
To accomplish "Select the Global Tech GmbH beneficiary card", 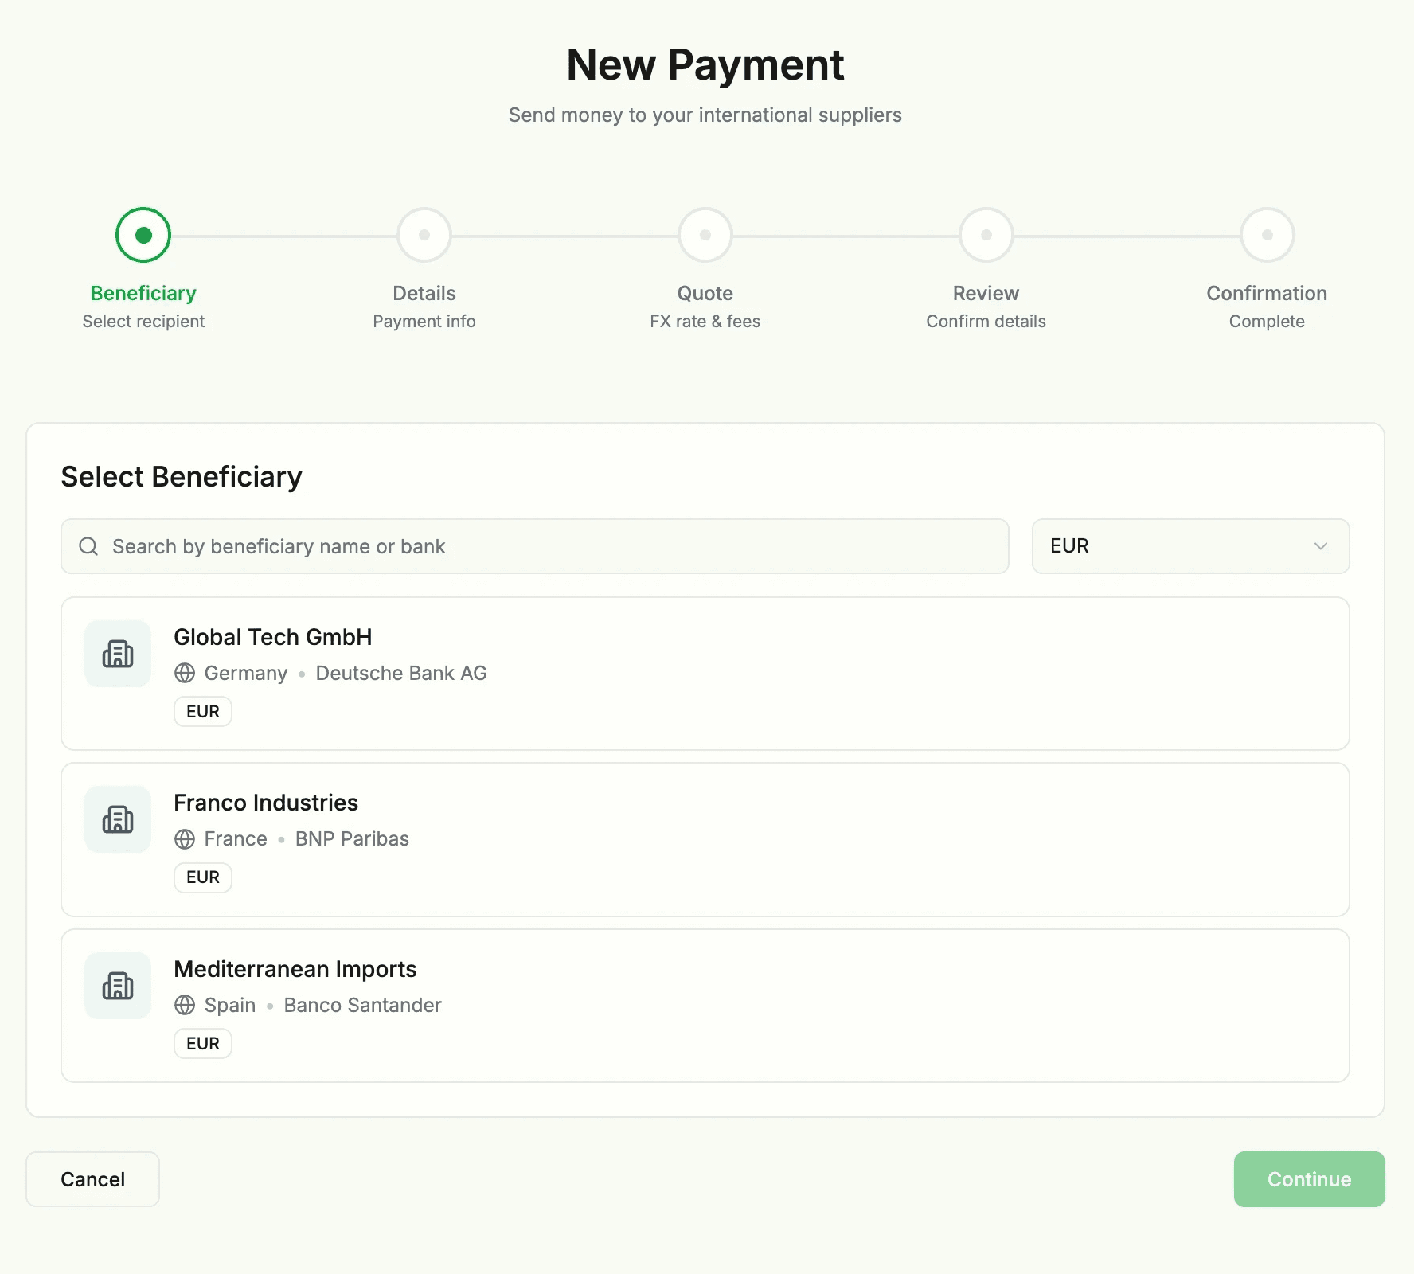I will (704, 674).
